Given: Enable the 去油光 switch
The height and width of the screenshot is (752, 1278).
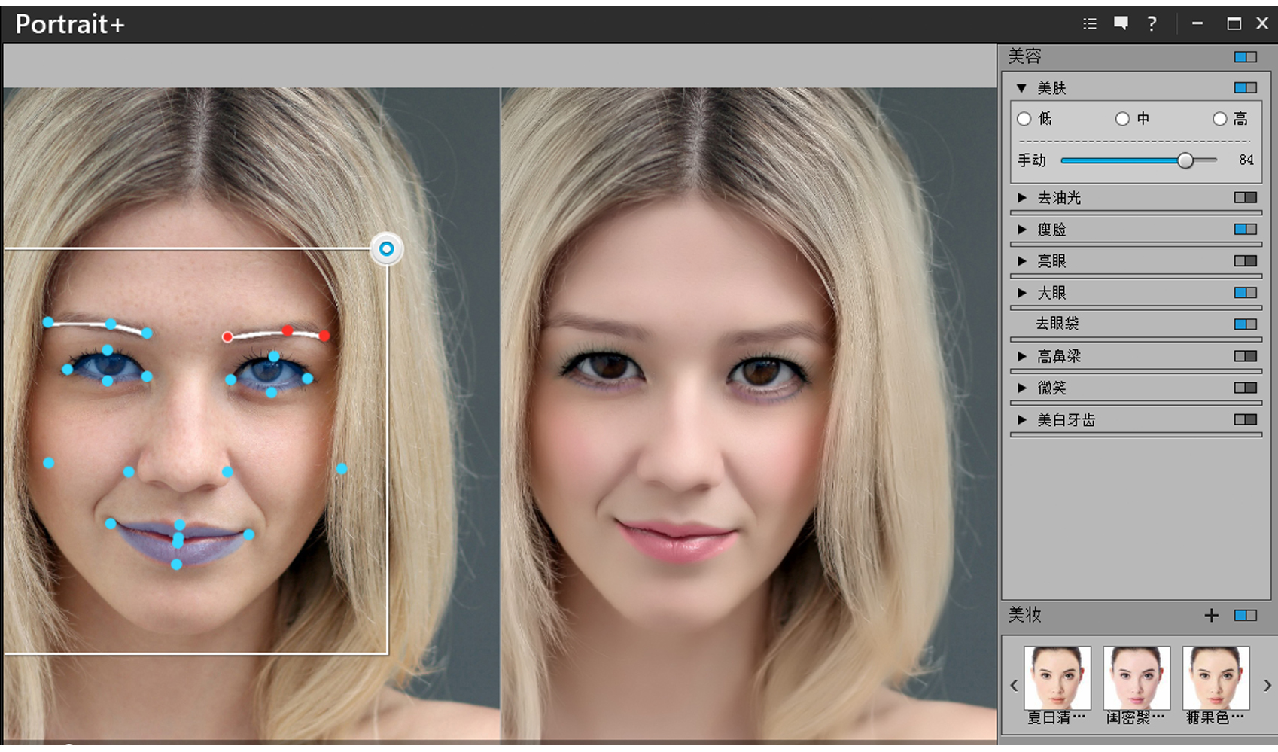Looking at the screenshot, I should point(1246,197).
